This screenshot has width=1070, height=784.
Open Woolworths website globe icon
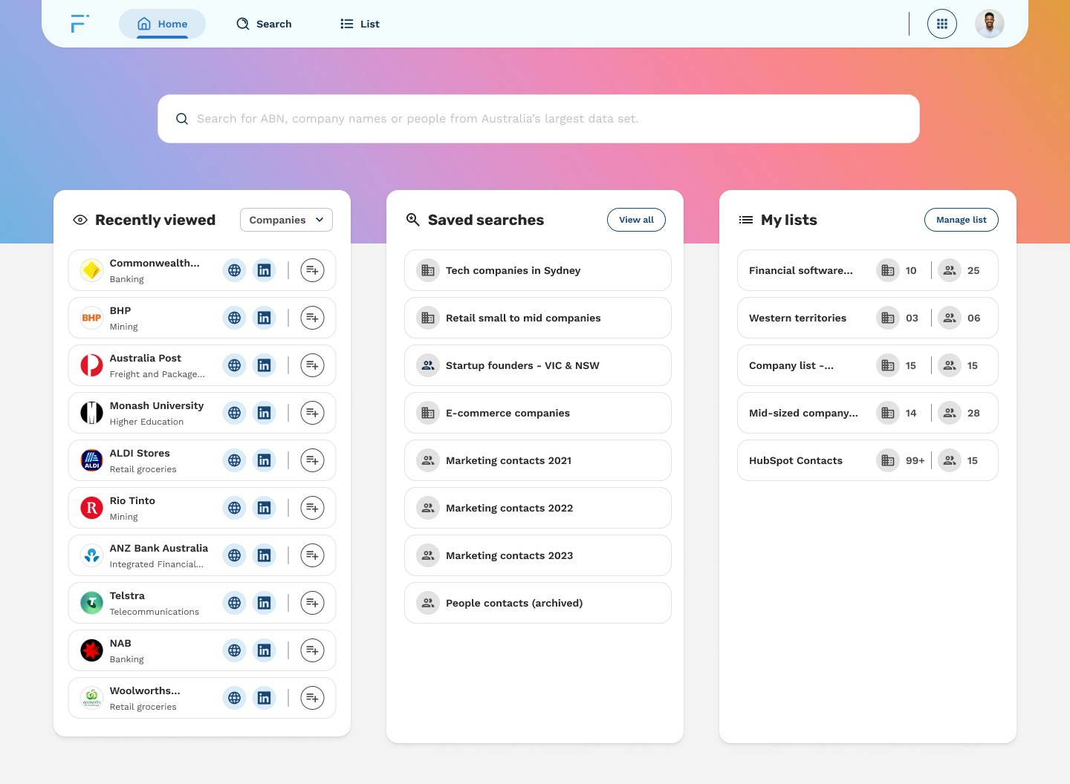point(234,698)
